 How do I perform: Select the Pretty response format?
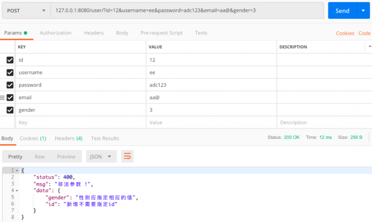15,157
